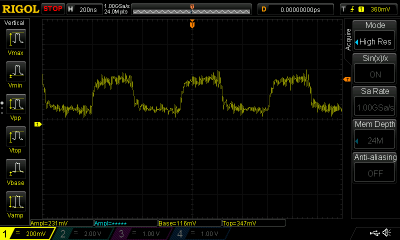Toggle Sin(x)/x interpolation ON
Viewport: 400px width, 240px height.
(x=374, y=74)
